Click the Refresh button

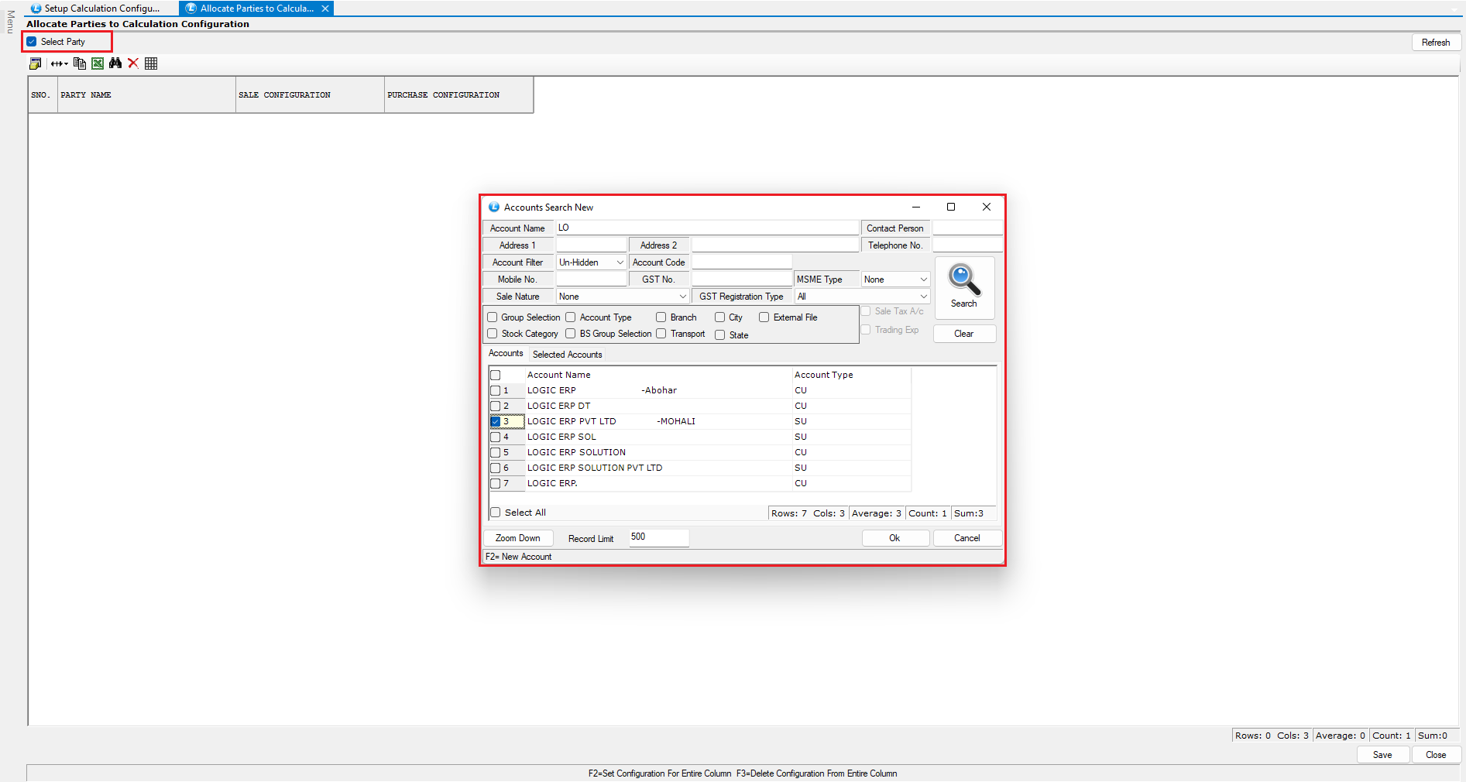click(x=1435, y=43)
